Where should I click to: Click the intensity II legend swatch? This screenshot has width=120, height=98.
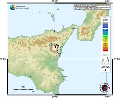click(105, 25)
